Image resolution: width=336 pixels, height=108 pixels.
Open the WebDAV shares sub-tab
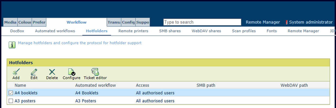click(206, 31)
